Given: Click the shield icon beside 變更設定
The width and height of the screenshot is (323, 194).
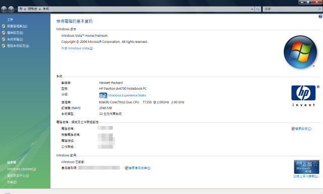Looking at the screenshot, I should pos(293,129).
